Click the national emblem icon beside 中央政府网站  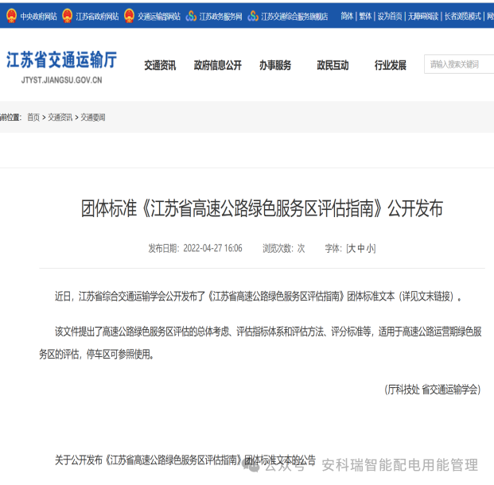click(12, 16)
